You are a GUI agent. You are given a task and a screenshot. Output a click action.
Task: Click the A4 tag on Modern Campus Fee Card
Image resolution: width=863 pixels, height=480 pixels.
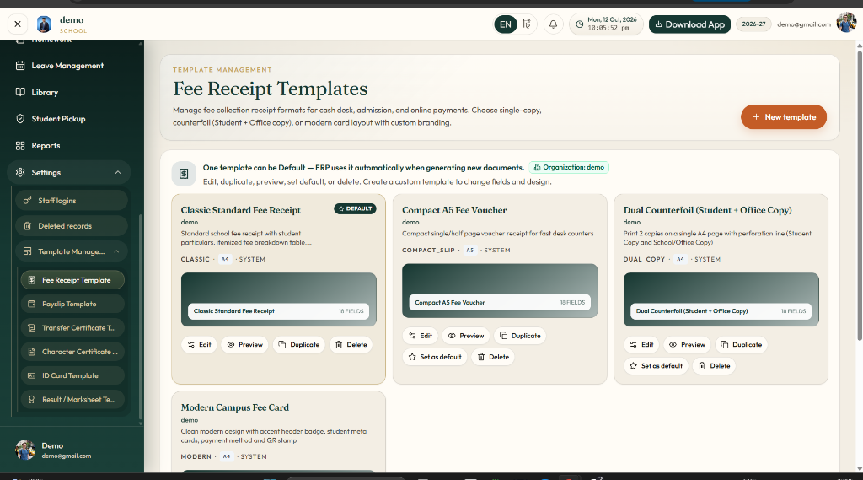pyautogui.click(x=226, y=457)
